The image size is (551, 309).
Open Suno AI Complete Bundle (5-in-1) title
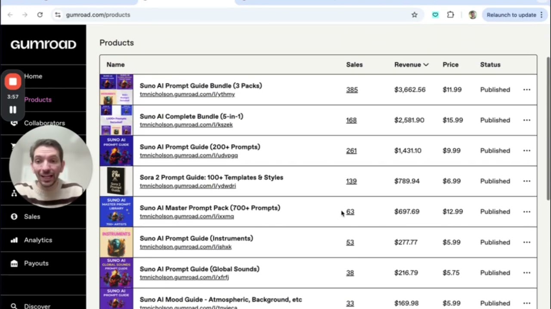tap(191, 116)
